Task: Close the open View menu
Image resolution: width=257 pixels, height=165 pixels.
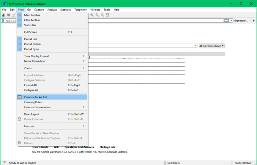Action: click(21, 10)
